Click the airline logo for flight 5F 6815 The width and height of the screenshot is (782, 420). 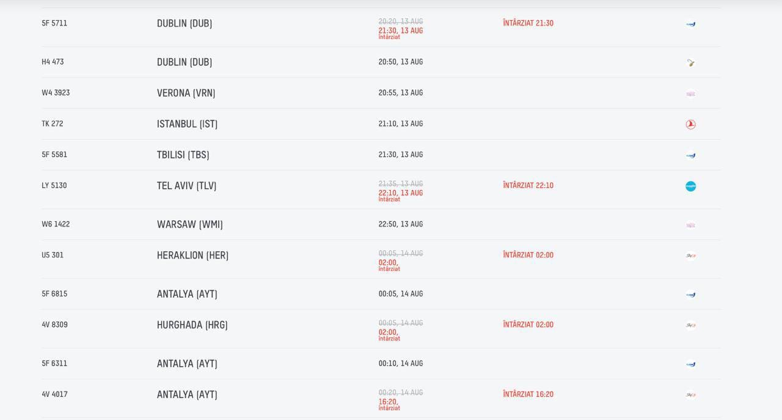click(690, 295)
